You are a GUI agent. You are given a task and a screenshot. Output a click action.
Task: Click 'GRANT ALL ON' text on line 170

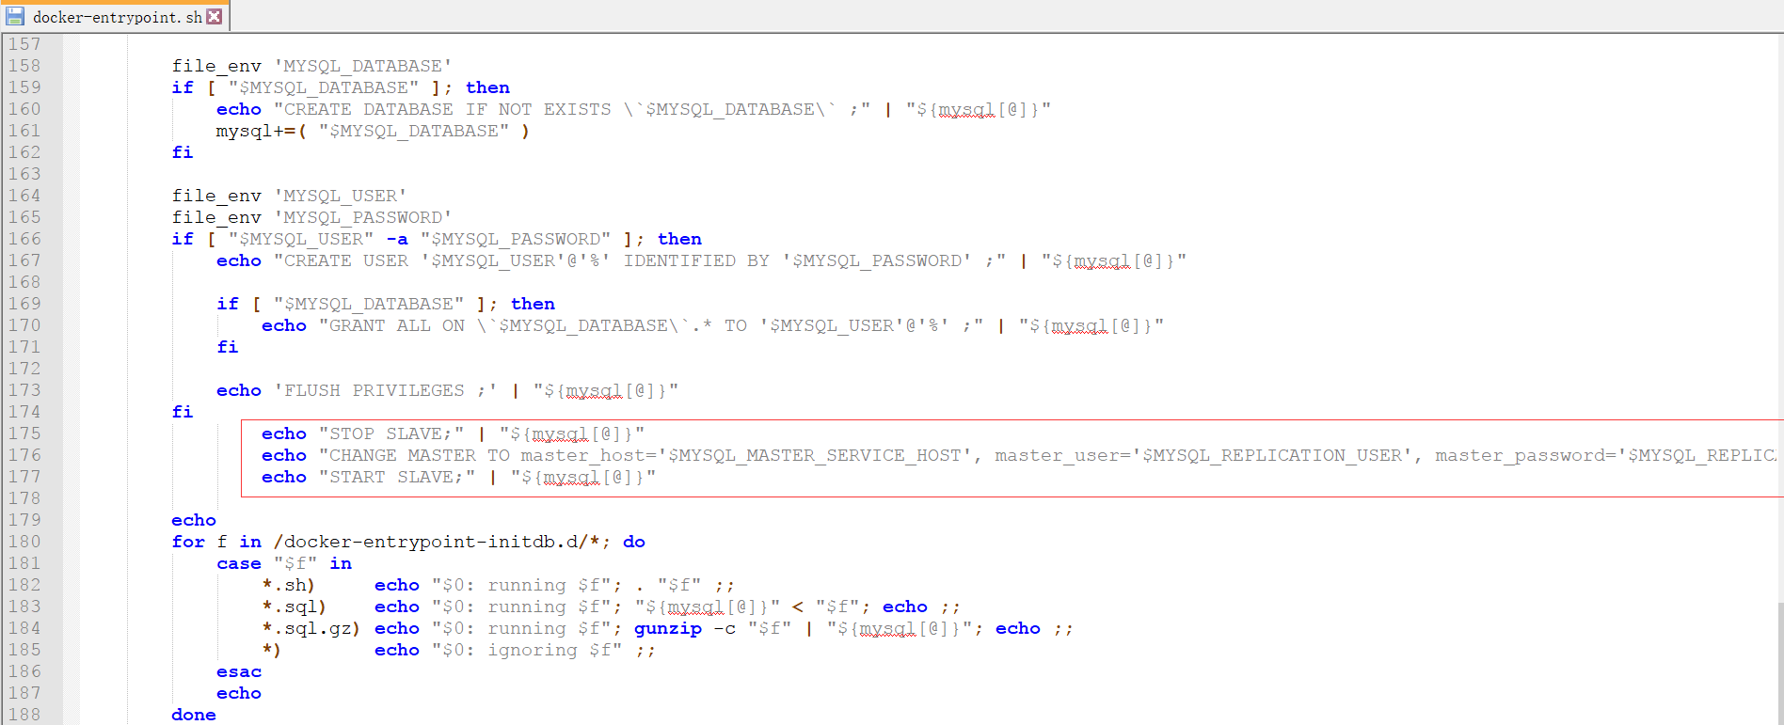[396, 325]
